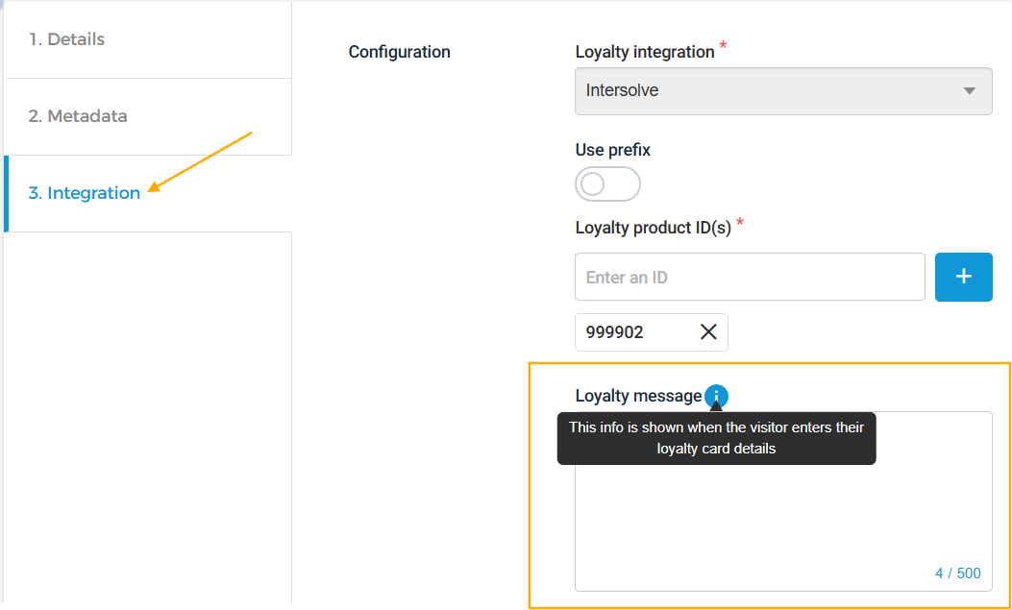Click the 4 / 500 character counter
The height and width of the screenshot is (610, 1012).
(957, 573)
